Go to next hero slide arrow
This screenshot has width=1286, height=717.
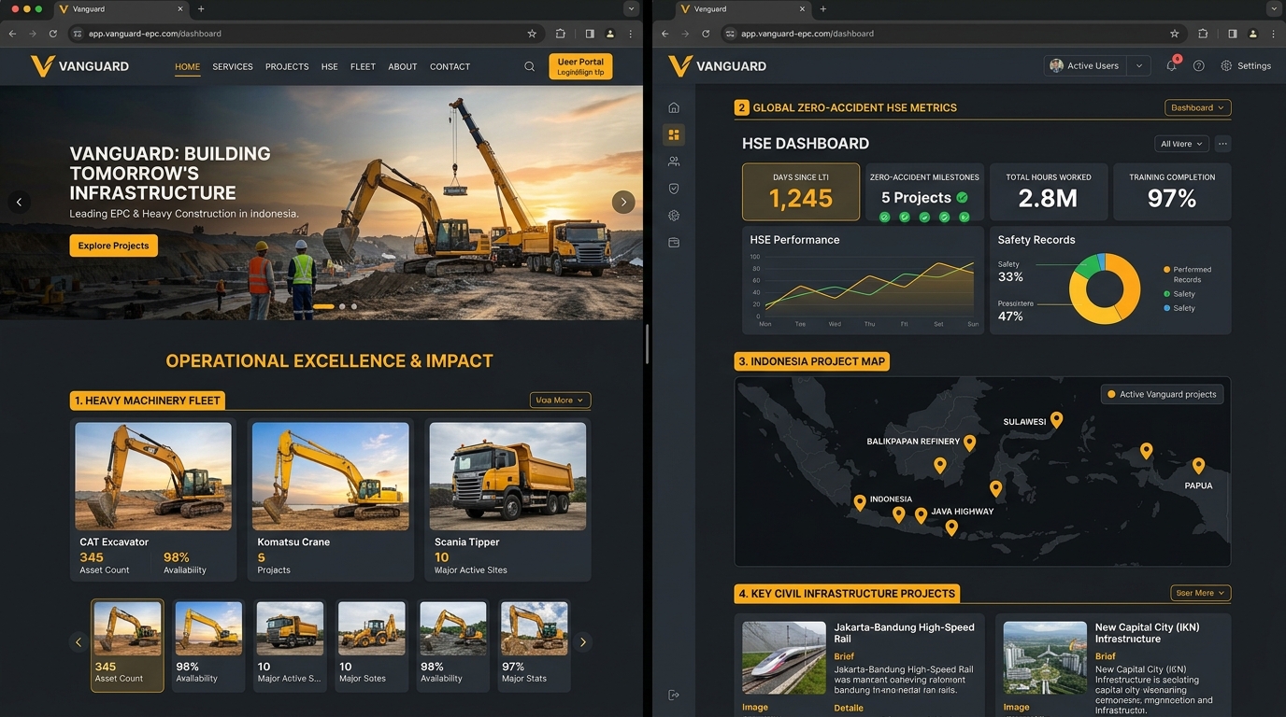pos(623,202)
